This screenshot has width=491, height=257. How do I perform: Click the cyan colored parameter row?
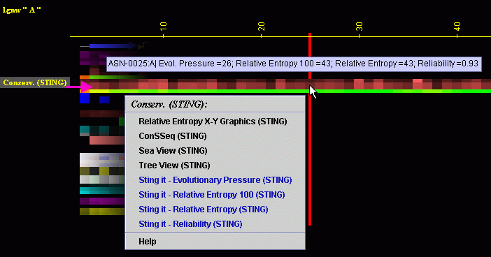102,191
